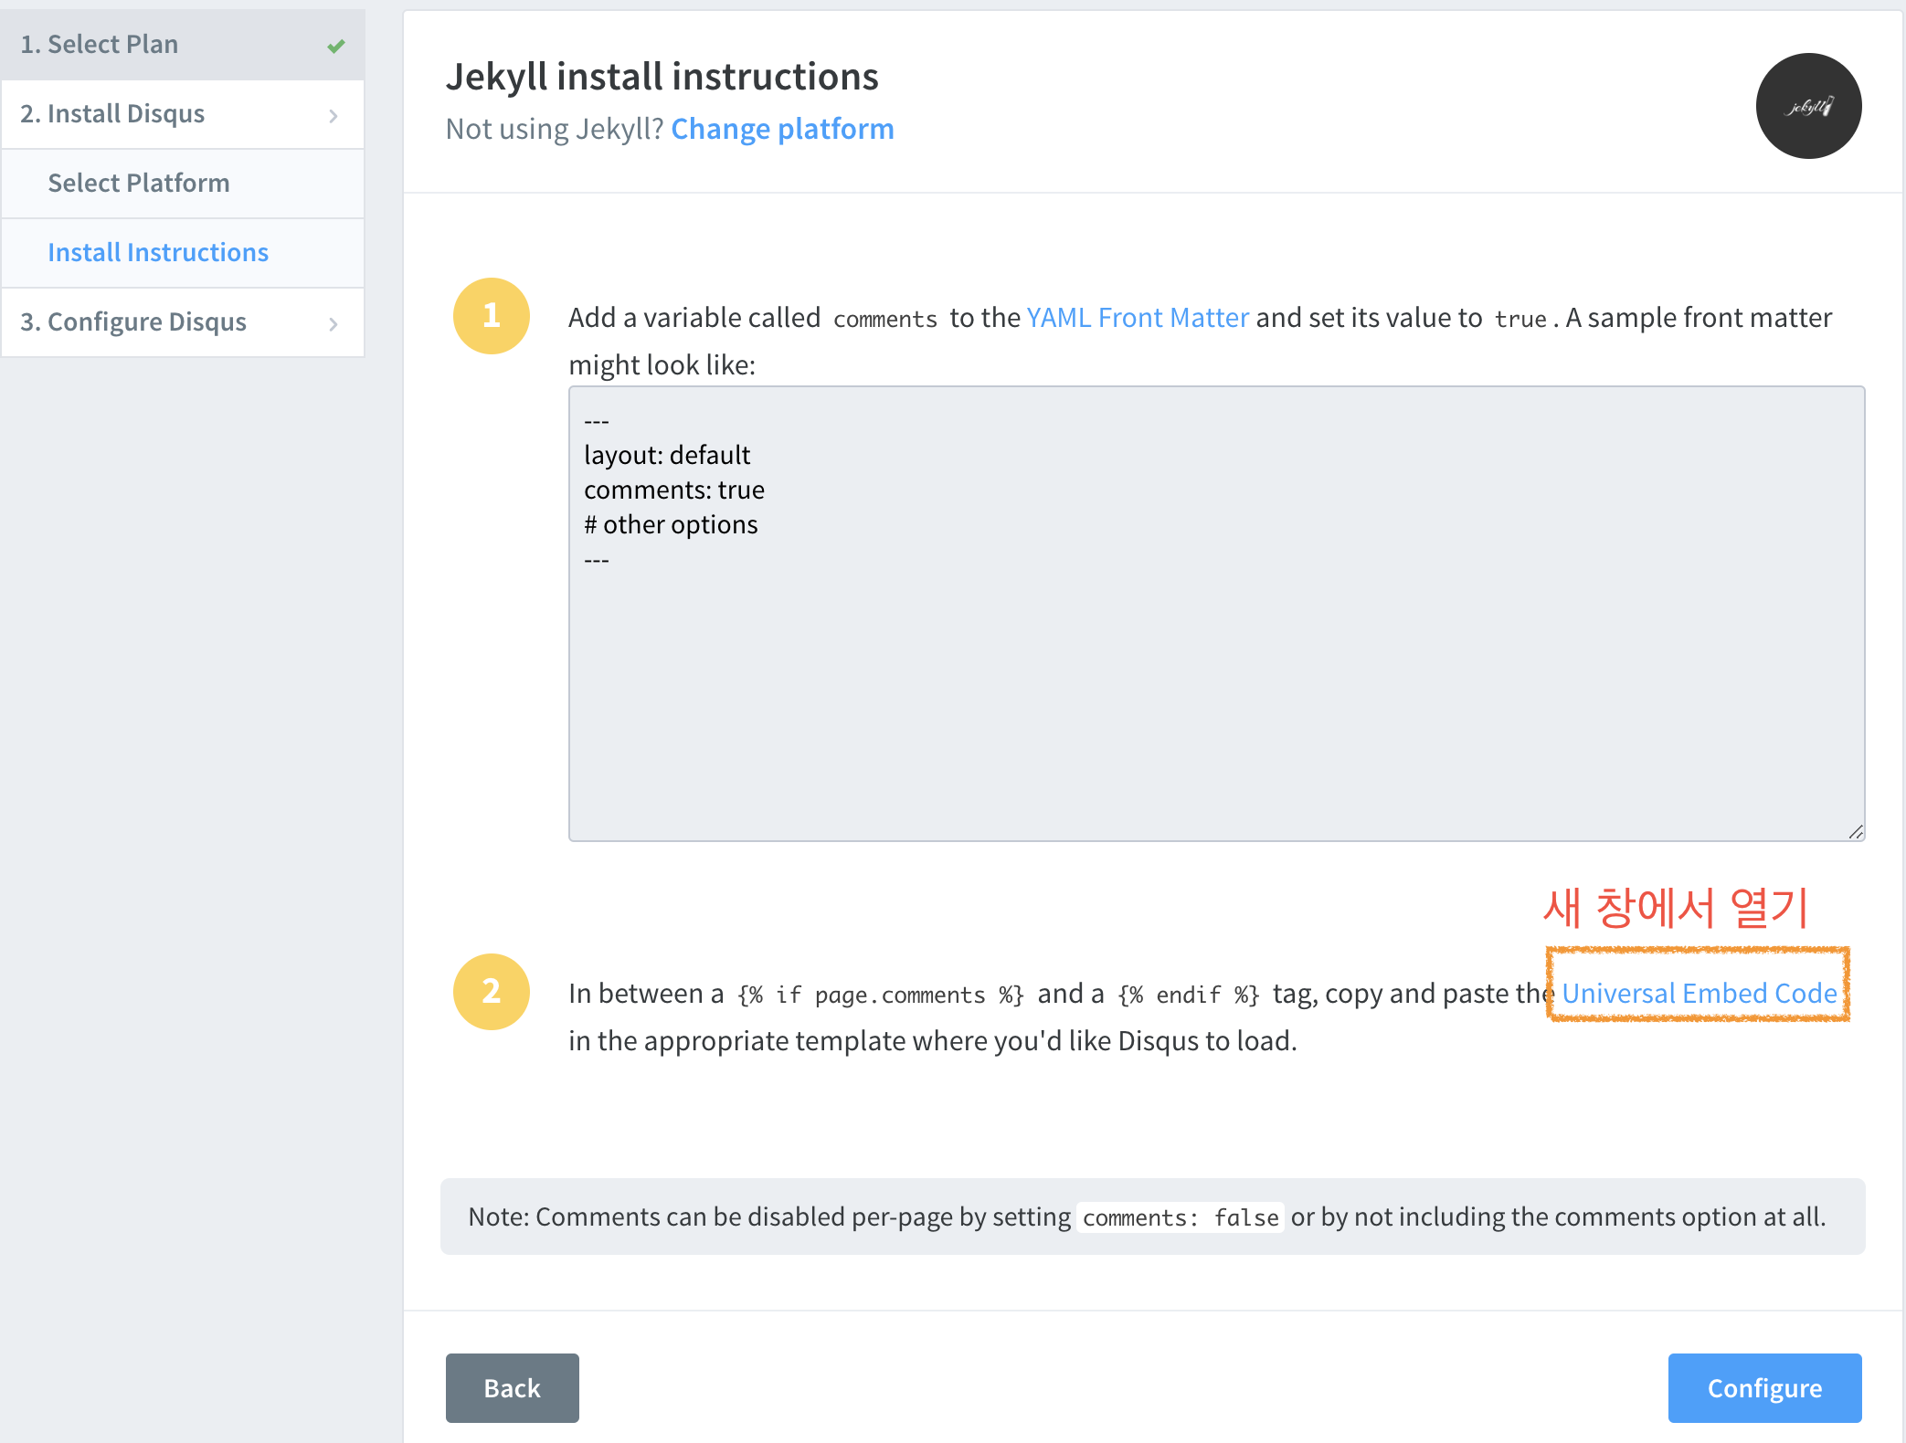Expand the Configure Disqus chevron
Viewport: 1906px width, 1443px height.
(334, 323)
